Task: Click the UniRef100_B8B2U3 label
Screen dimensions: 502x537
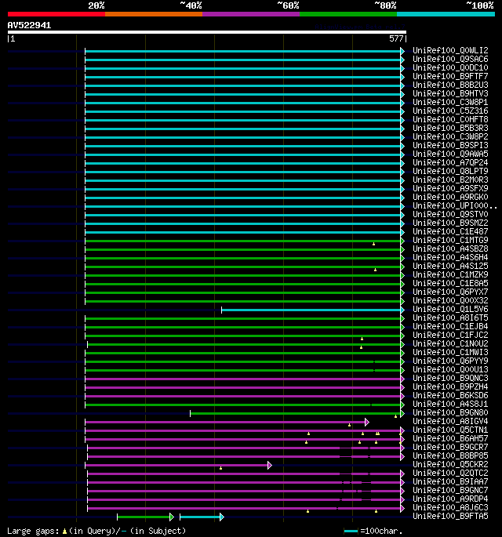Action: (450, 85)
